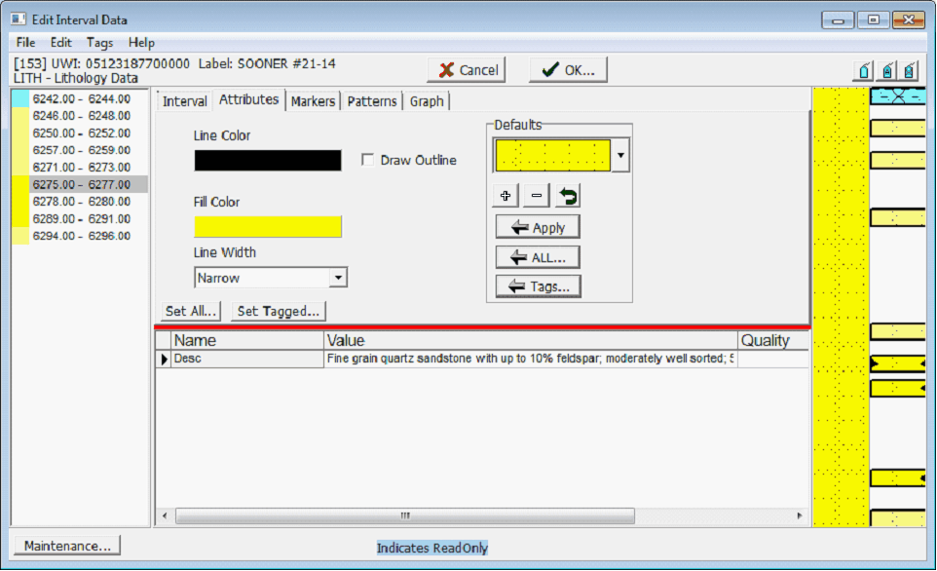This screenshot has height=571, width=937.
Task: Open the Line Width dropdown
Action: 337,279
